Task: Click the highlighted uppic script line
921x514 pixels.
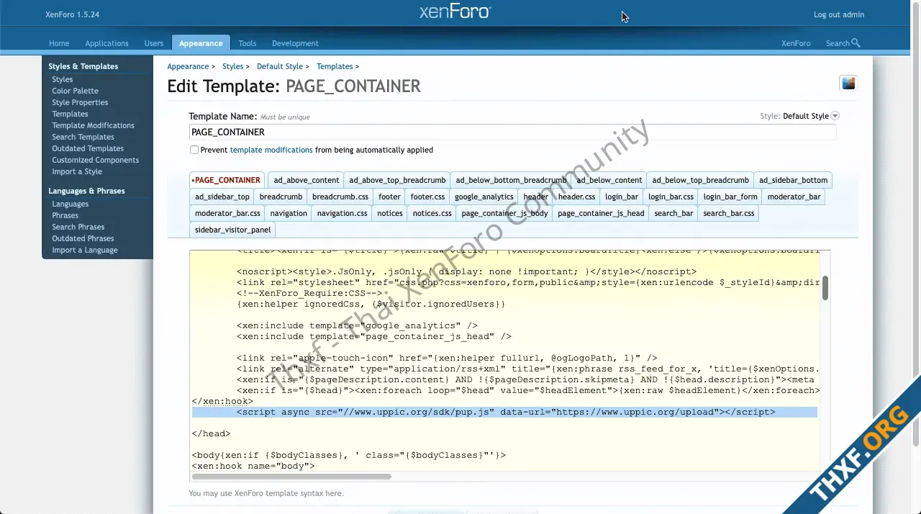Action: point(504,412)
